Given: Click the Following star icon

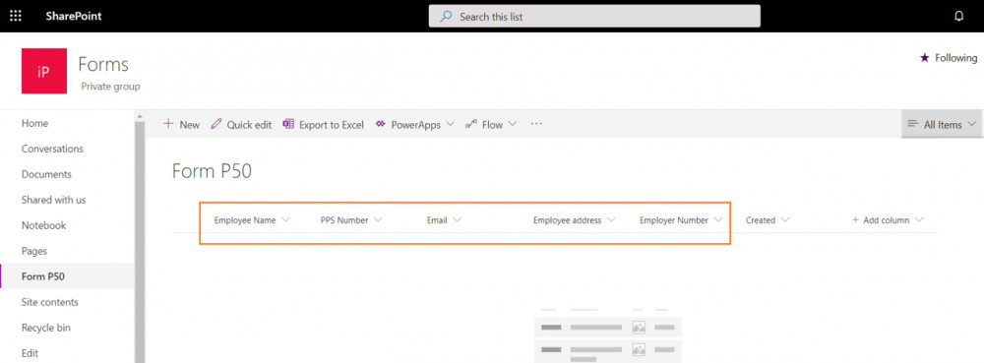Looking at the screenshot, I should tap(924, 58).
